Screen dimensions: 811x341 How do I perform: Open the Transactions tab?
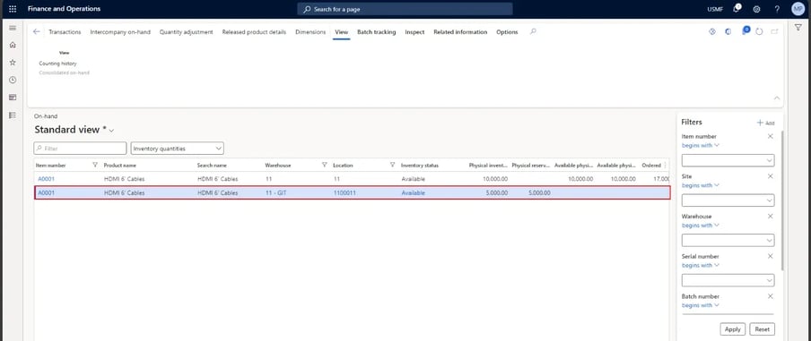pyautogui.click(x=65, y=32)
